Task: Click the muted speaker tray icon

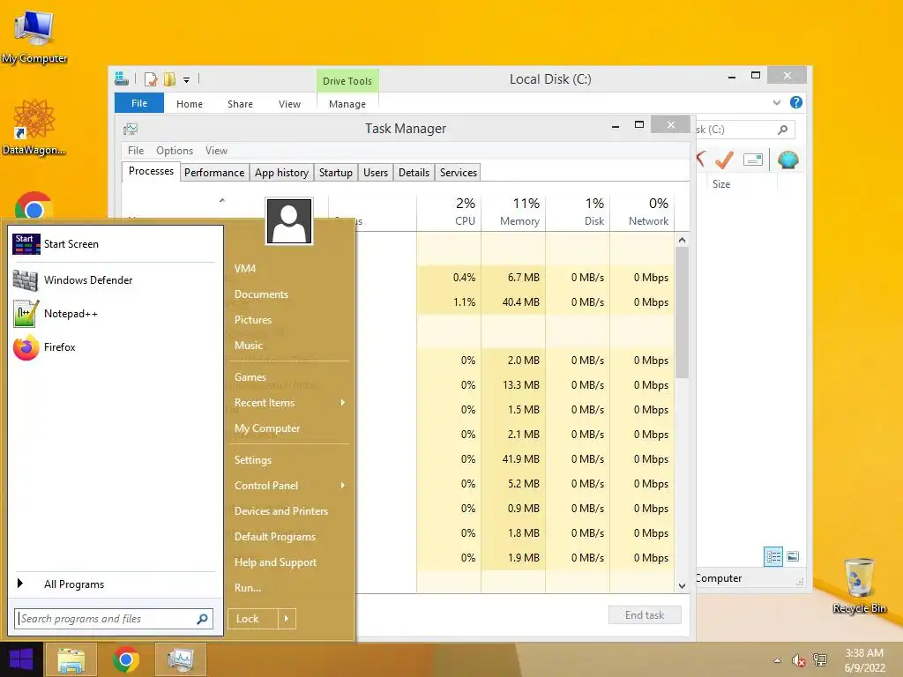Action: pyautogui.click(x=798, y=660)
